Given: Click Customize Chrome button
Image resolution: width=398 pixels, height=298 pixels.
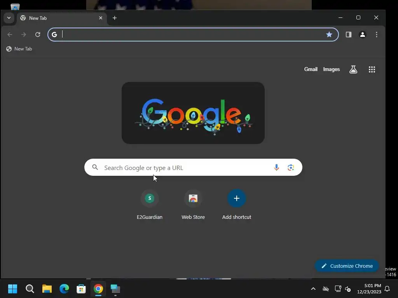Looking at the screenshot, I should click(x=347, y=266).
